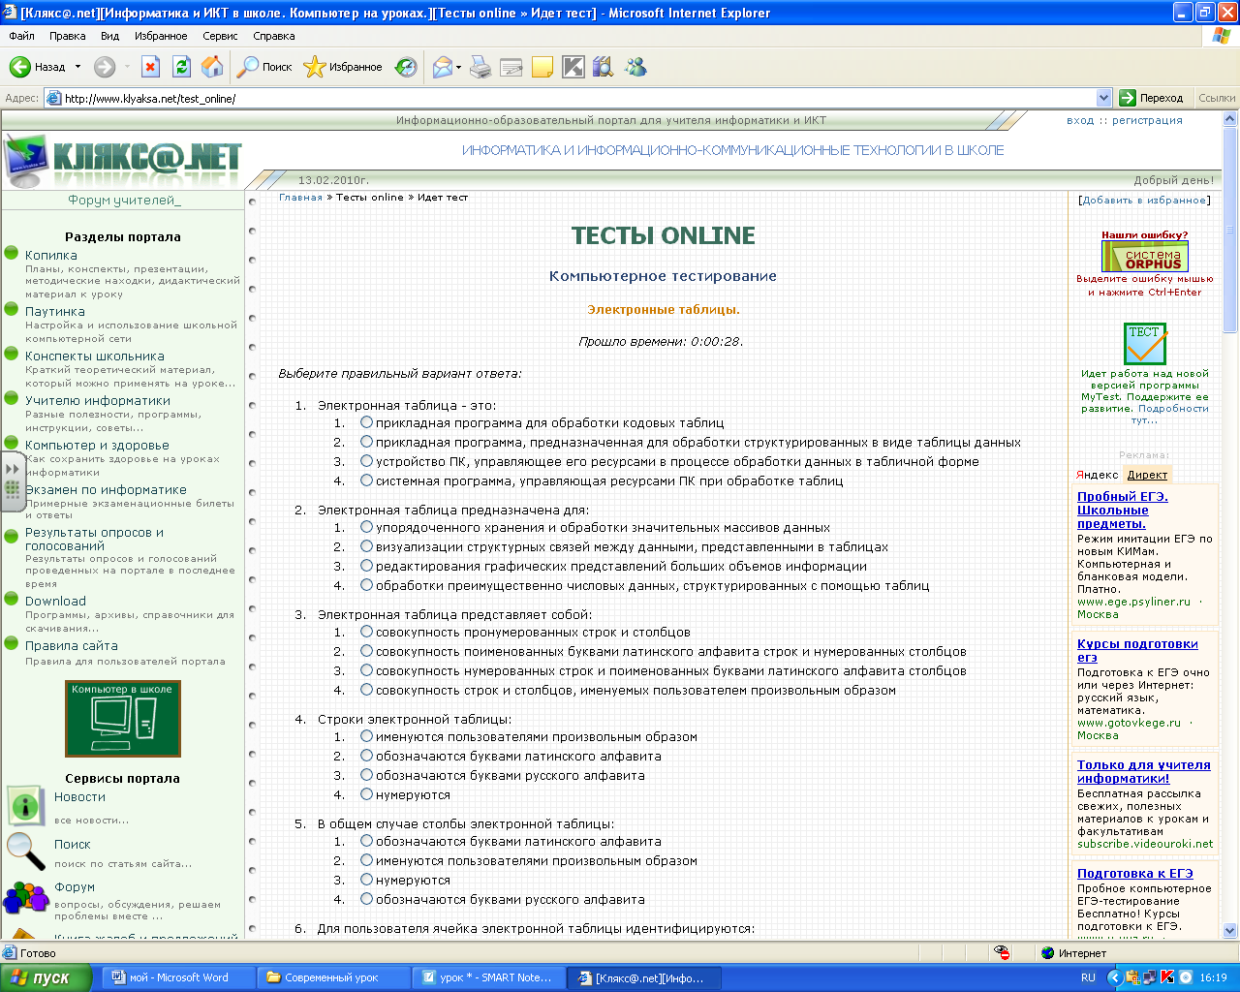Expand the address bar URL dropdown

coord(1103,98)
